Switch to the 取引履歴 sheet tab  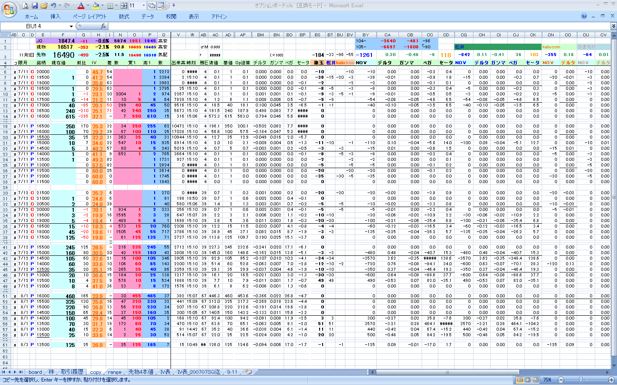72,372
